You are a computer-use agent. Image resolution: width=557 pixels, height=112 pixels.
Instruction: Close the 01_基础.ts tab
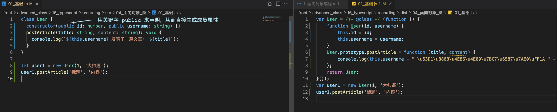[x=37, y=4]
